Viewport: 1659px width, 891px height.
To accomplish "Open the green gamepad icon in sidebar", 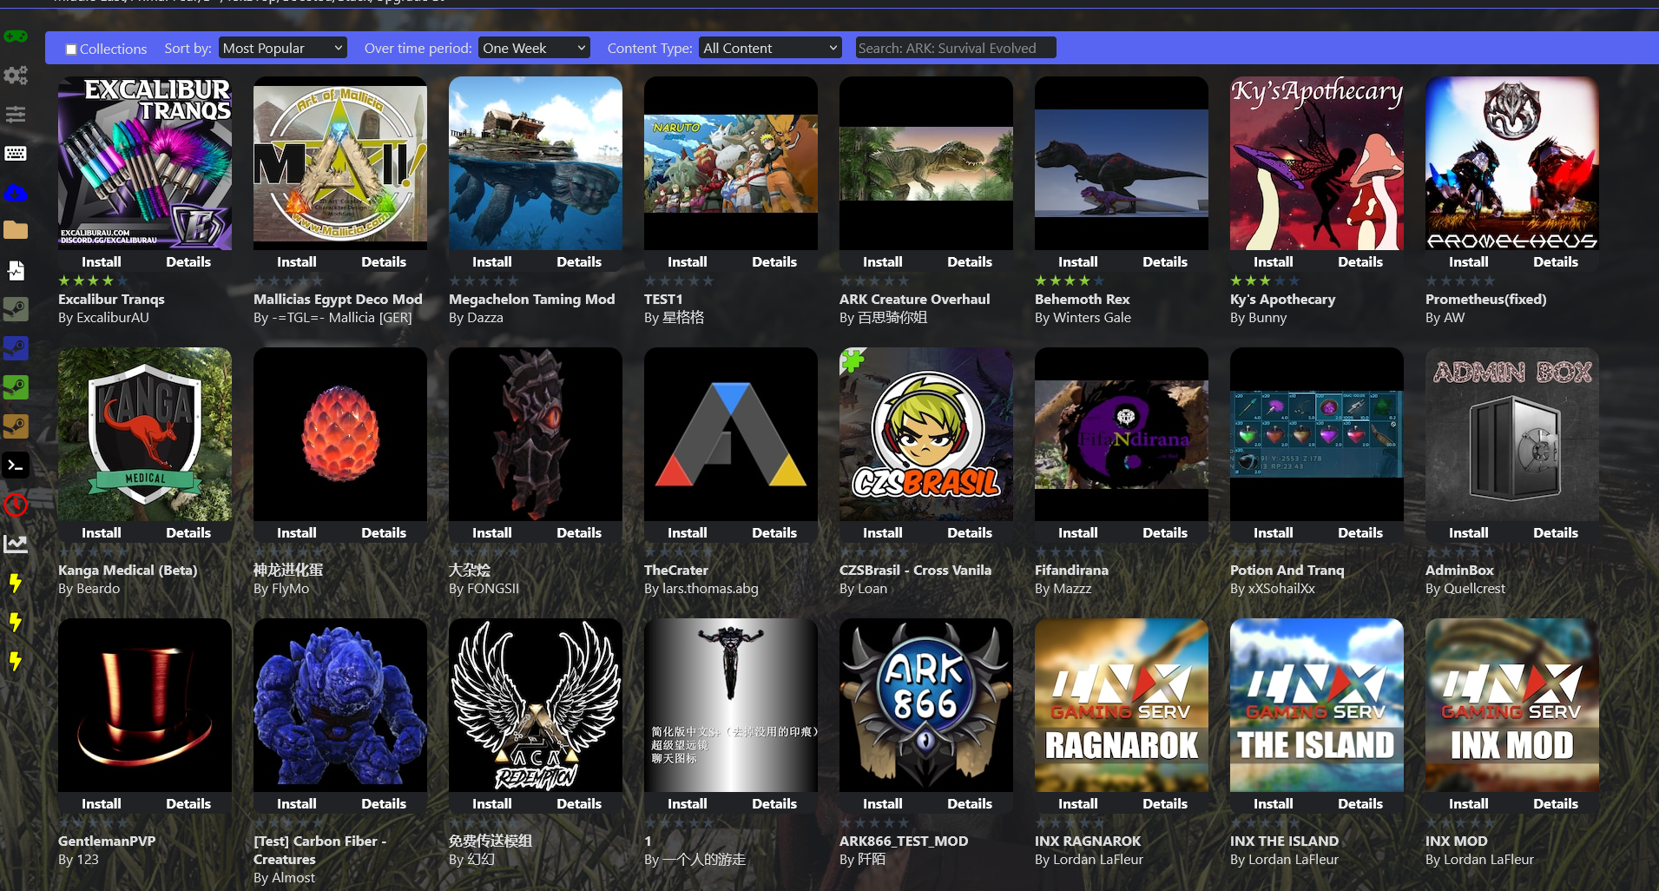I will pos(16,36).
